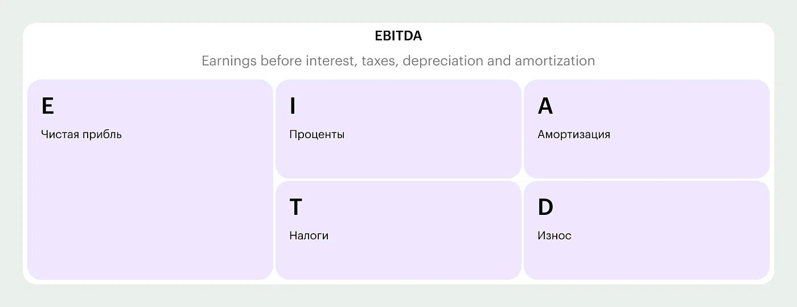Viewport: 797px width, 307px height.
Task: Click the large letter T
Action: point(295,208)
